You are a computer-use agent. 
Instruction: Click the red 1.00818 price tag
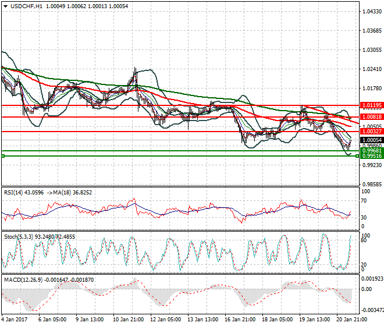coord(371,117)
